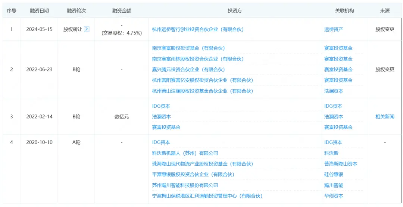Open investor 南京赛富雨林股权投资合伙企业
This screenshot has width=403, height=207.
click(198, 59)
